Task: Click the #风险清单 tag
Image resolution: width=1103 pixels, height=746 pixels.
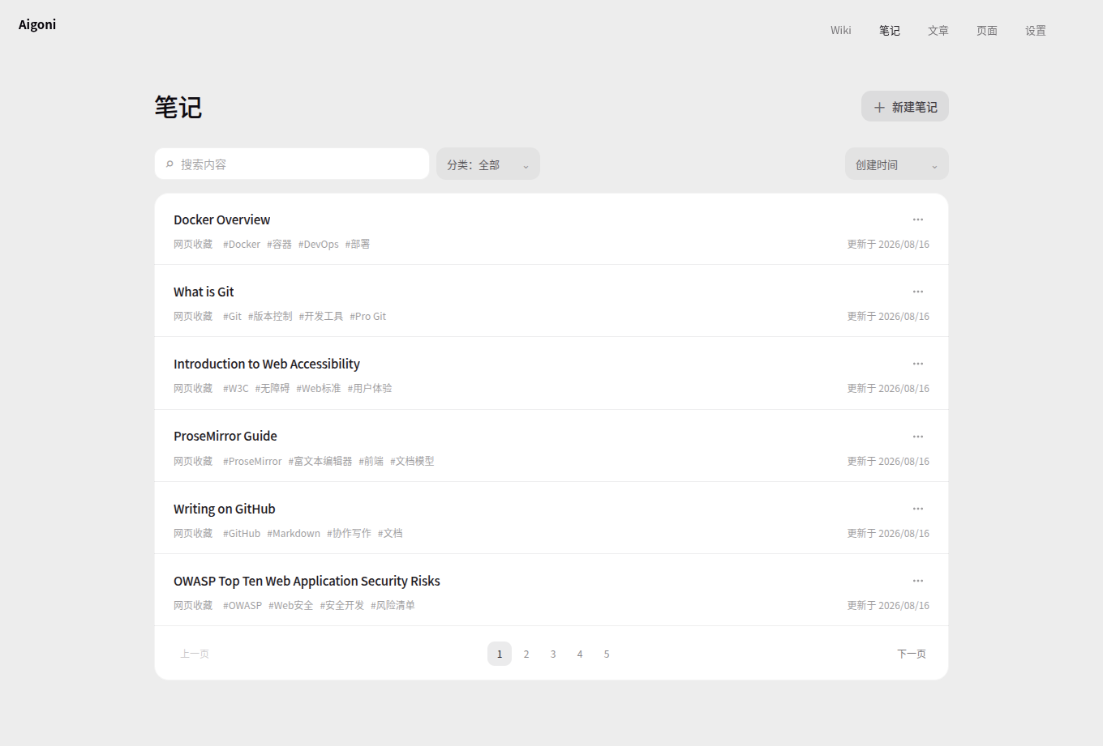Action: [x=393, y=605]
